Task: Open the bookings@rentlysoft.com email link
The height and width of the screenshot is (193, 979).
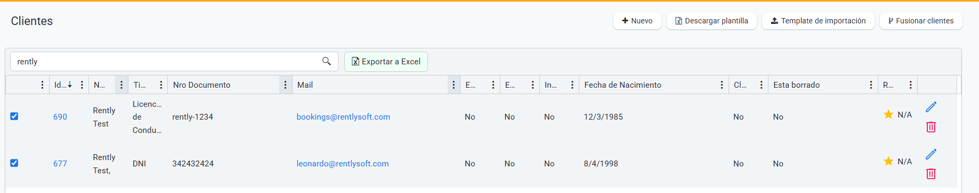Action: (x=343, y=117)
